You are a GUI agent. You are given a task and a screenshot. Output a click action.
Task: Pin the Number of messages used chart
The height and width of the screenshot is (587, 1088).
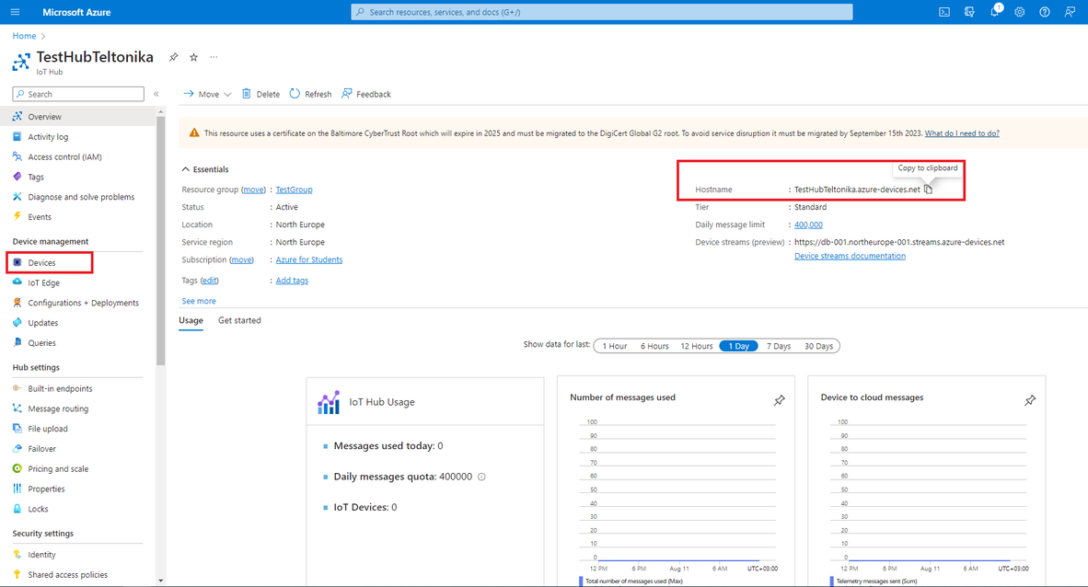point(779,400)
